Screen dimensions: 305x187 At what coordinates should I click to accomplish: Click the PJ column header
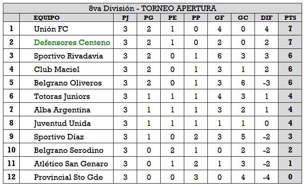point(125,18)
